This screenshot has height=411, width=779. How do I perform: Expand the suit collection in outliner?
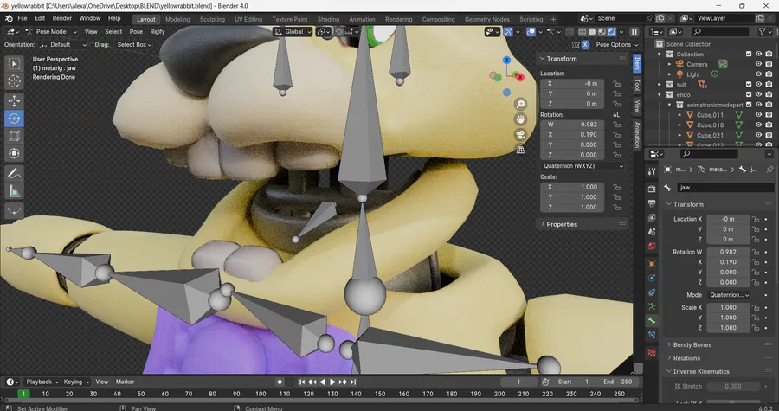(660, 85)
